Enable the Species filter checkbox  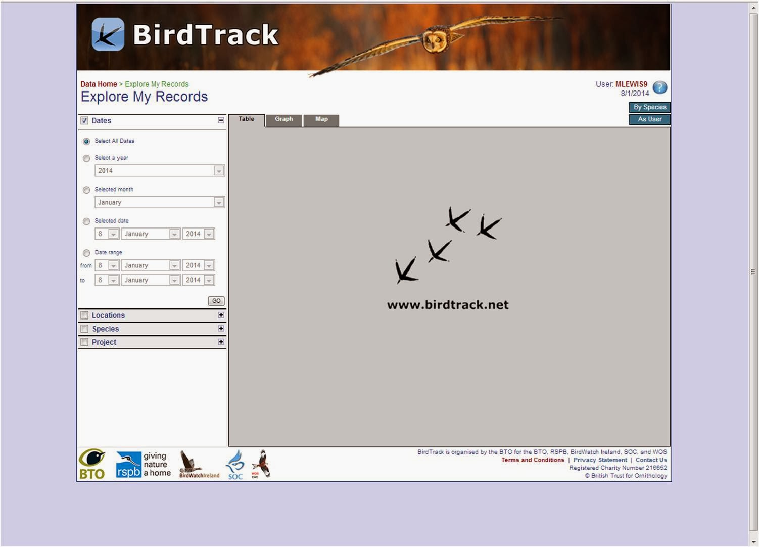pyautogui.click(x=84, y=329)
